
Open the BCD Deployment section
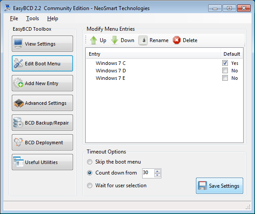pos(42,143)
